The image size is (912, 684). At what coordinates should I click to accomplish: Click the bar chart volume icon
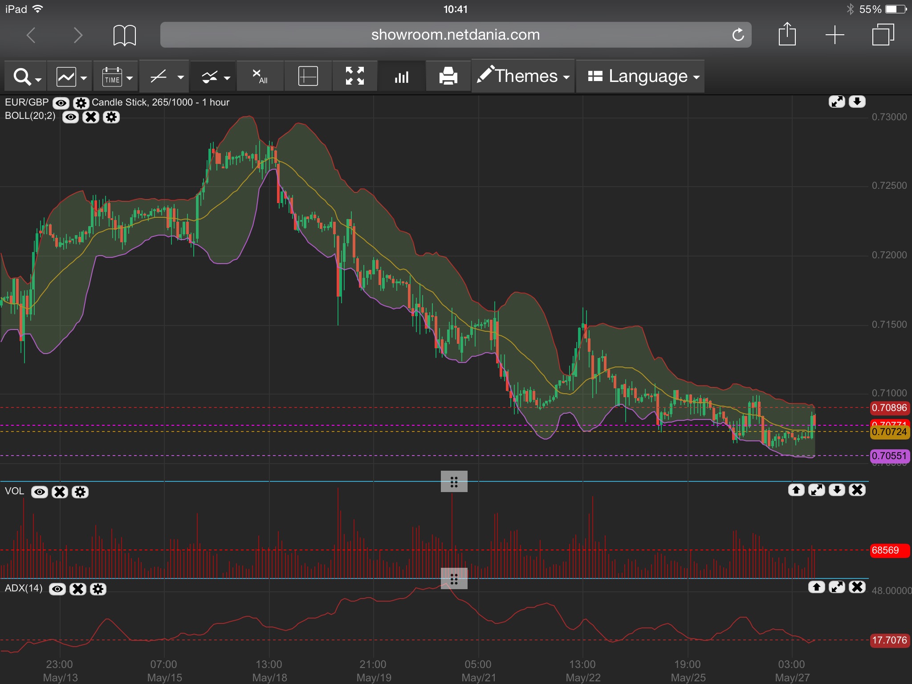click(401, 77)
